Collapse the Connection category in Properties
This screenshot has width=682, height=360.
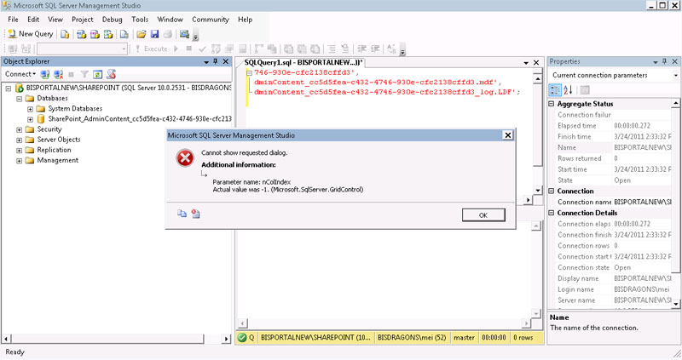click(552, 191)
